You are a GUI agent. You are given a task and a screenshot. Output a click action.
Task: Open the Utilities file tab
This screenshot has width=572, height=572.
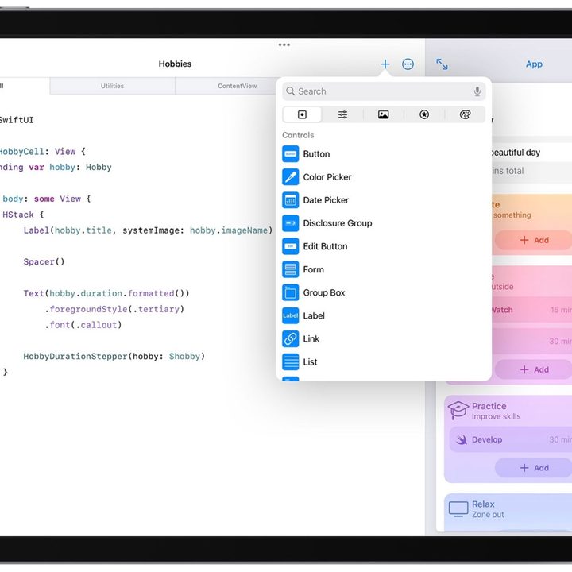112,86
